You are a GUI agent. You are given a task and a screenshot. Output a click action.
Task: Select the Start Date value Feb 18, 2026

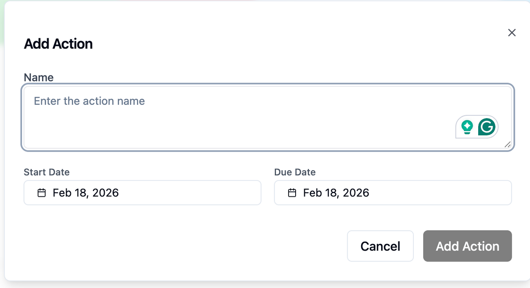(86, 193)
